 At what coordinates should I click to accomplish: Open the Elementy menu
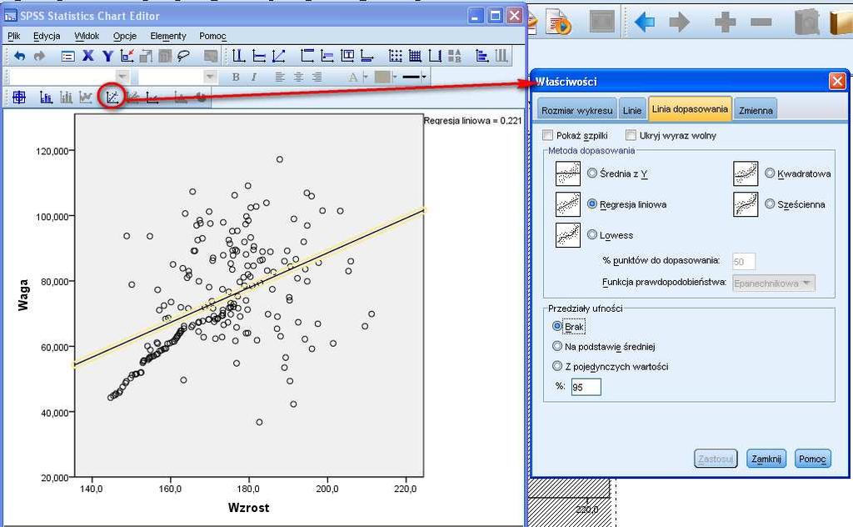(168, 36)
